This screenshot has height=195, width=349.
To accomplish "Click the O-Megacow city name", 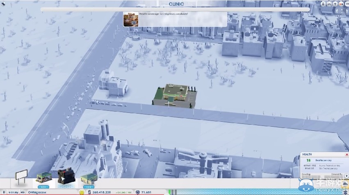I will coord(37,192).
